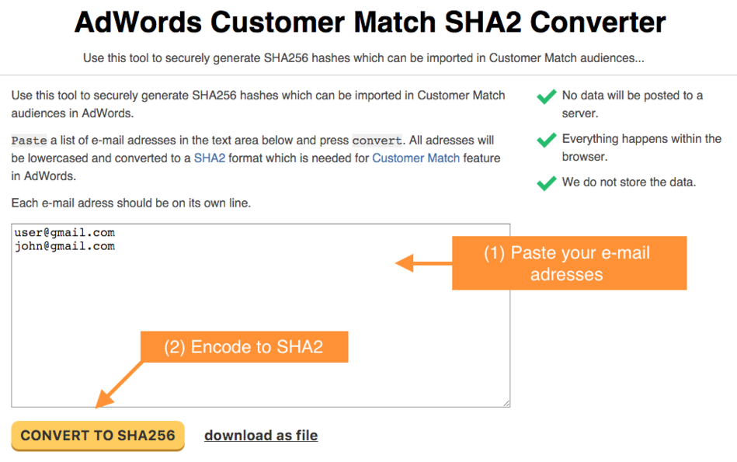Place the cursor on the john@gmail.com line
The height and width of the screenshot is (462, 737).
coord(64,246)
